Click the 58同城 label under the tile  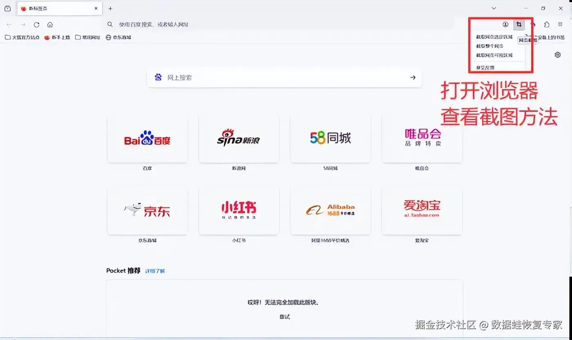click(x=331, y=168)
